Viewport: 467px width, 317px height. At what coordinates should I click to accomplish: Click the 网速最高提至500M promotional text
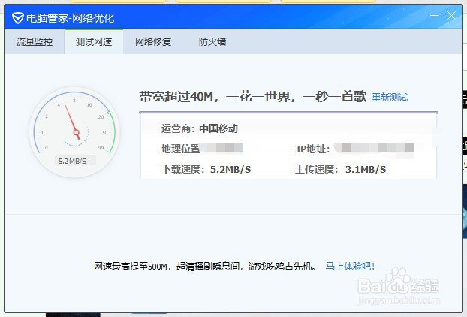click(205, 266)
